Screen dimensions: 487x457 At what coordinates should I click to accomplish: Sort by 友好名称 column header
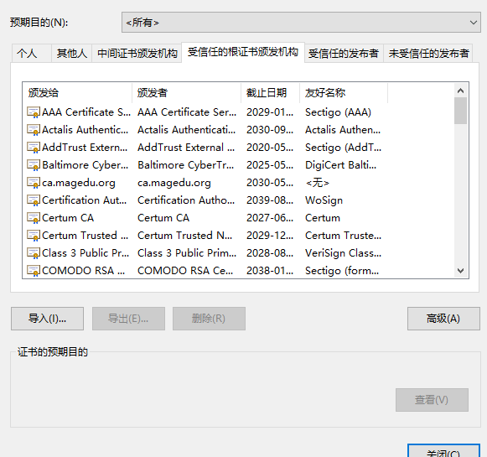(344, 93)
